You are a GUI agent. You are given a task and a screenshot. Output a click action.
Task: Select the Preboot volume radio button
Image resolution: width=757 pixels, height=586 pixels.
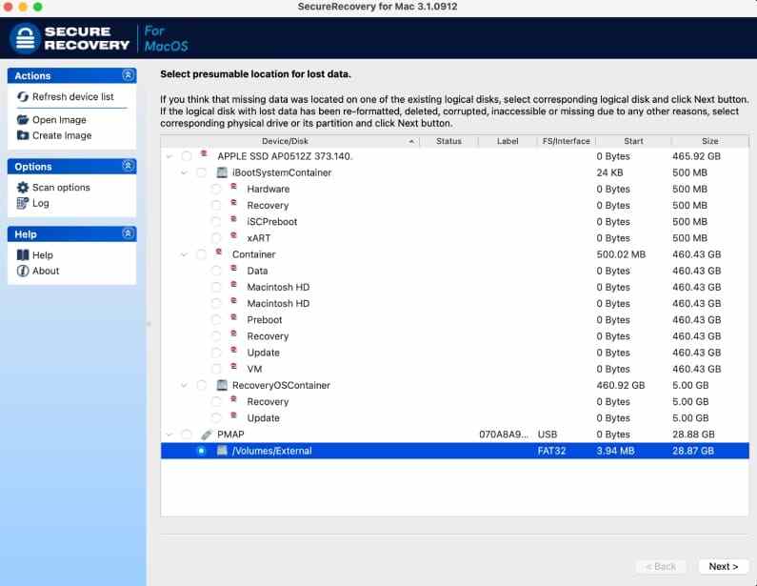[216, 320]
